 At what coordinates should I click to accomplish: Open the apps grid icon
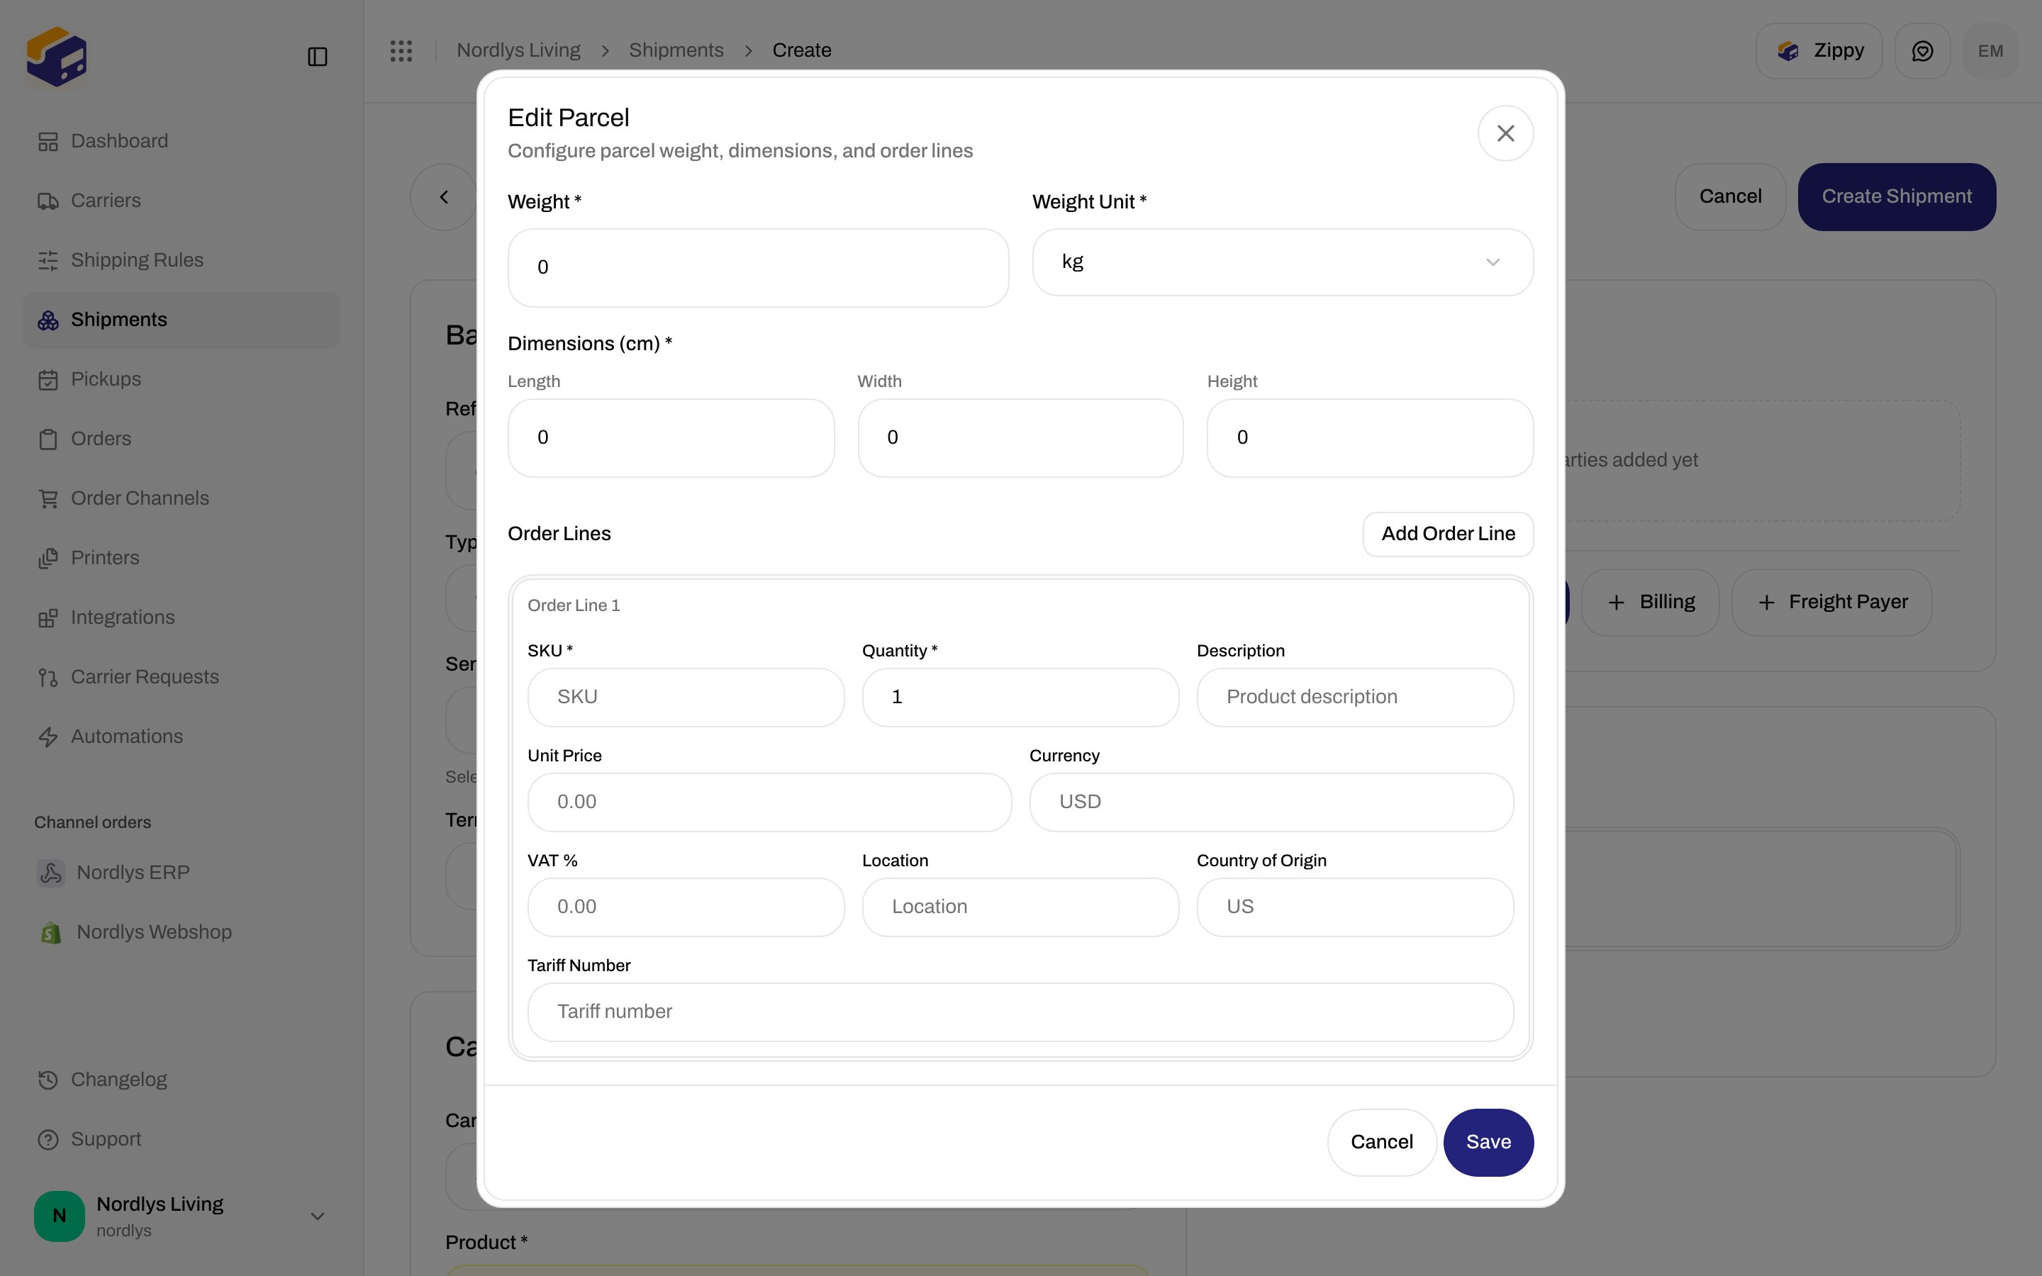(x=401, y=50)
